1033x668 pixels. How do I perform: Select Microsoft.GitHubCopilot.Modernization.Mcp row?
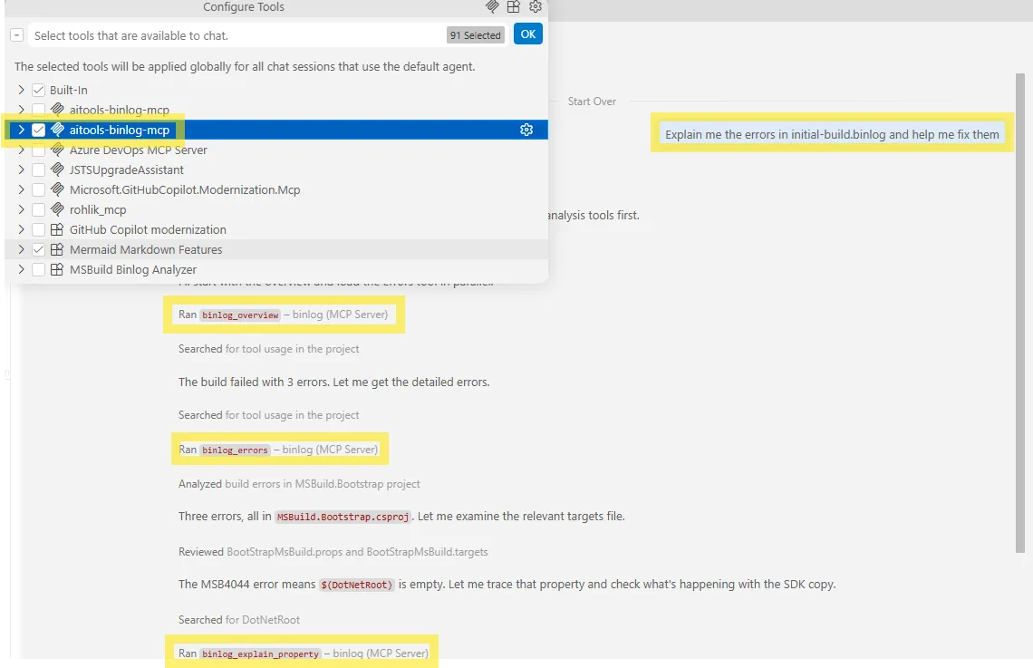click(276, 189)
